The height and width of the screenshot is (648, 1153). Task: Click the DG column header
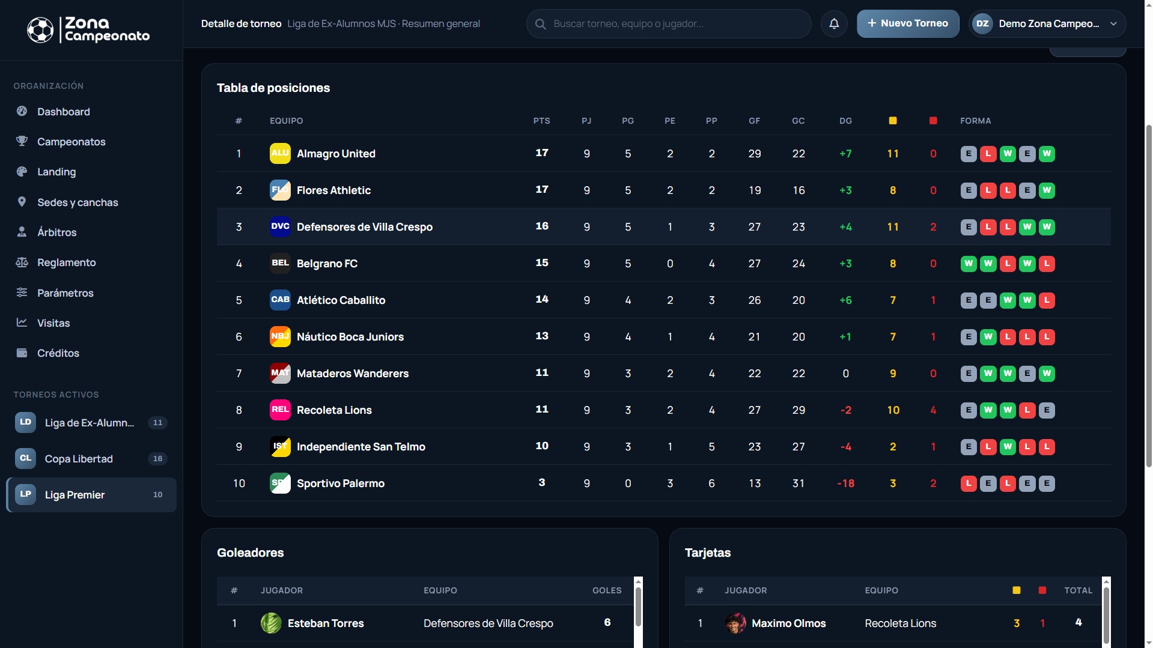[x=845, y=121]
